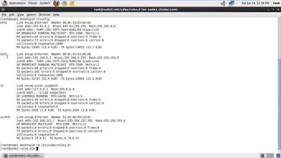Image resolution: width=281 pixels, height=158 pixels.
Task: Open the terminal Help menu
Action: 56,14
